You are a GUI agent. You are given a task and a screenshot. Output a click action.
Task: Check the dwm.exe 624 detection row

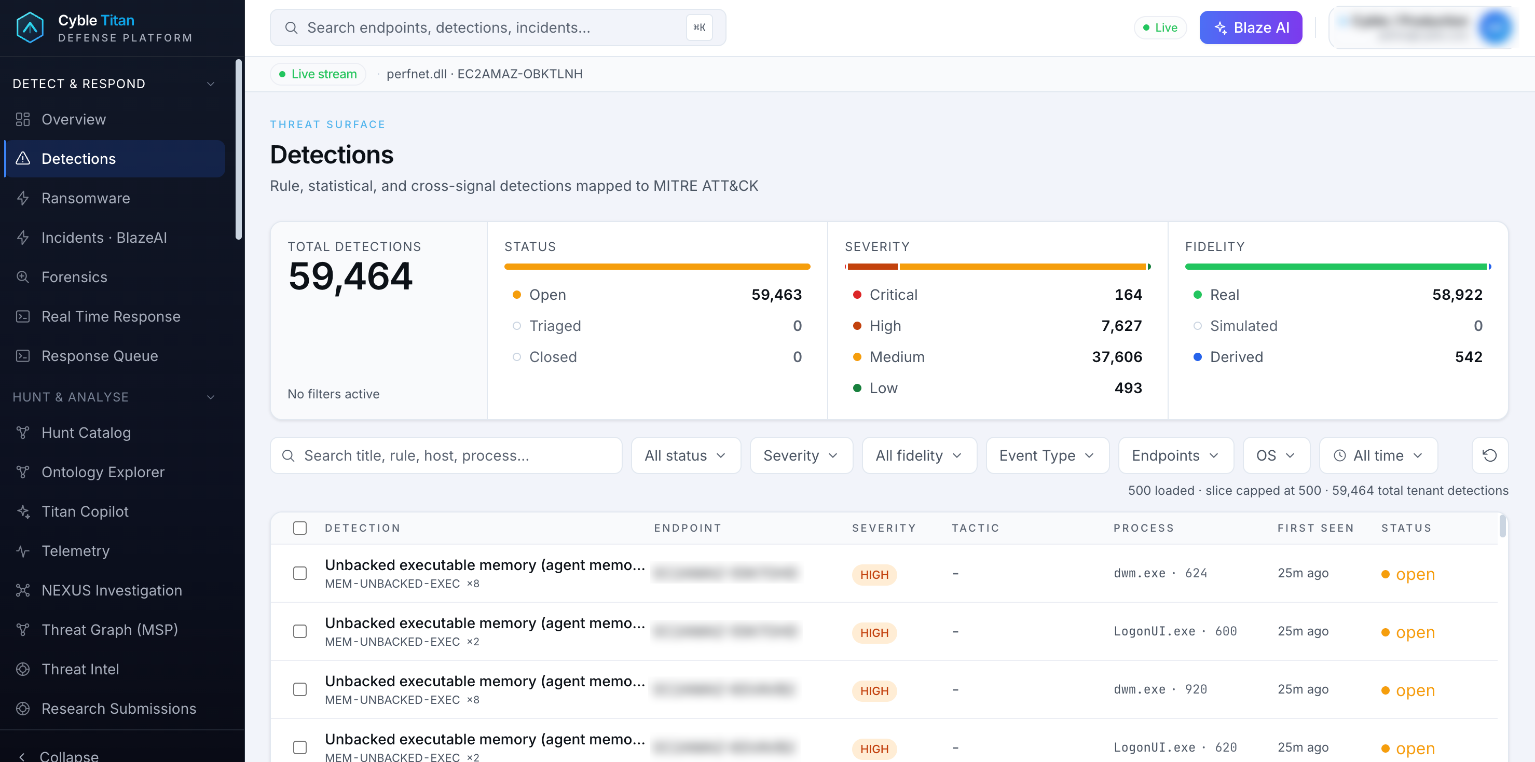[300, 573]
